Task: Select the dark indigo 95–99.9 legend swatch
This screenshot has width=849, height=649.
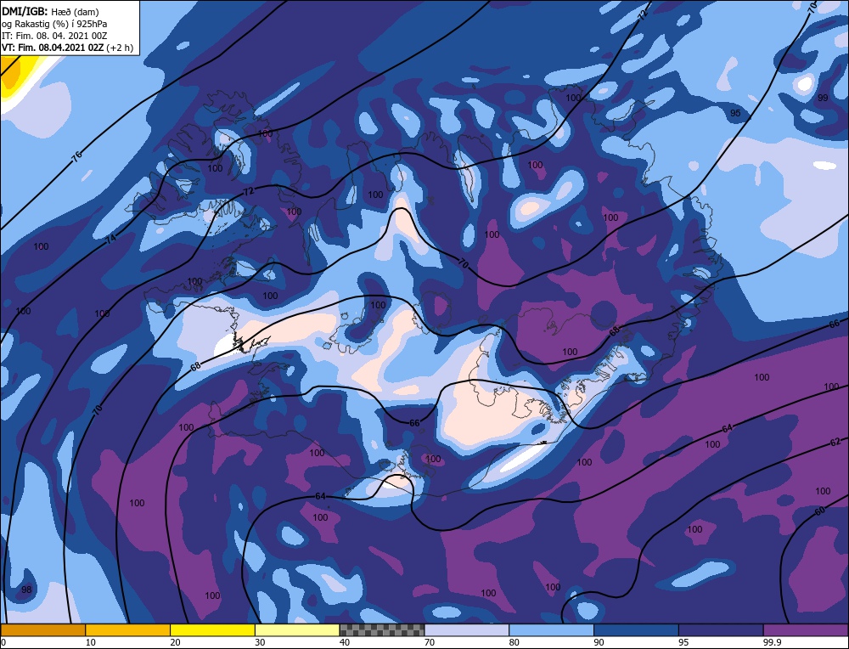Action: tap(721, 629)
